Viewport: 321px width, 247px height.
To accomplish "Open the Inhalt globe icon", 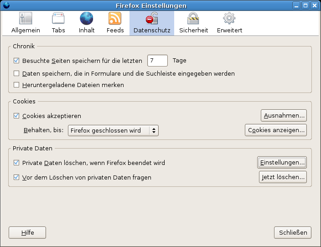I will [86, 18].
